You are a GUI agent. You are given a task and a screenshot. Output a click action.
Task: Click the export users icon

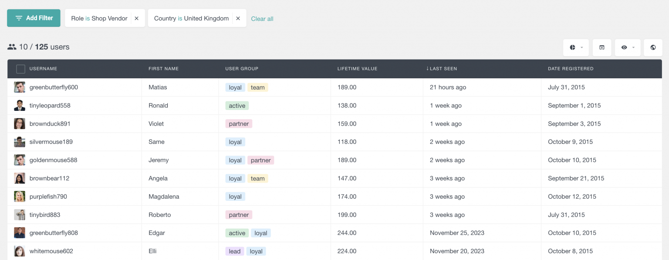601,47
